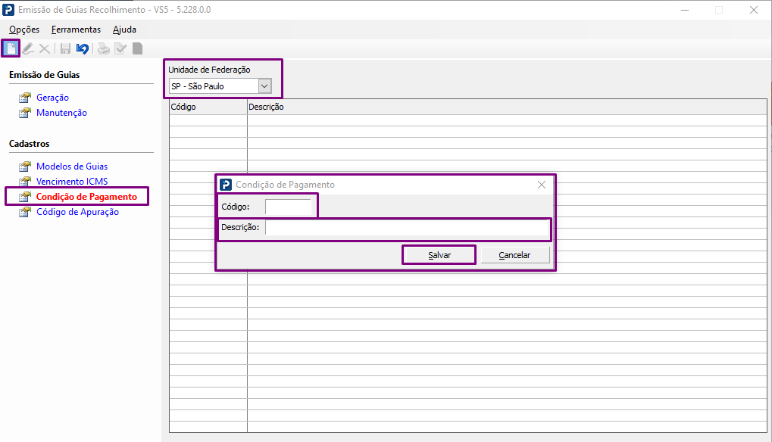Click the gray page toolbar icon
Viewport: 772px width, 442px height.
point(137,48)
